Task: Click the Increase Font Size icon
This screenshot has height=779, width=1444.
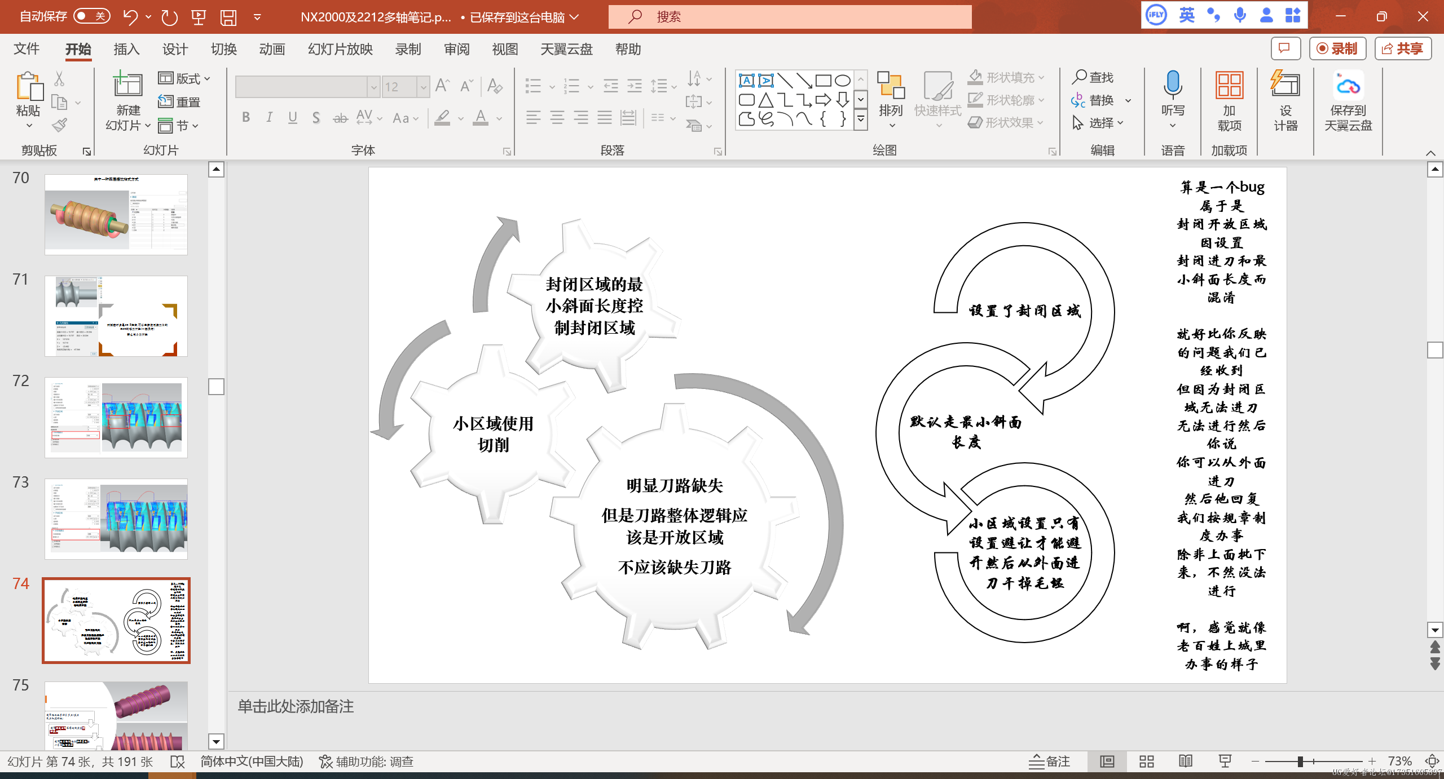Action: (x=443, y=86)
